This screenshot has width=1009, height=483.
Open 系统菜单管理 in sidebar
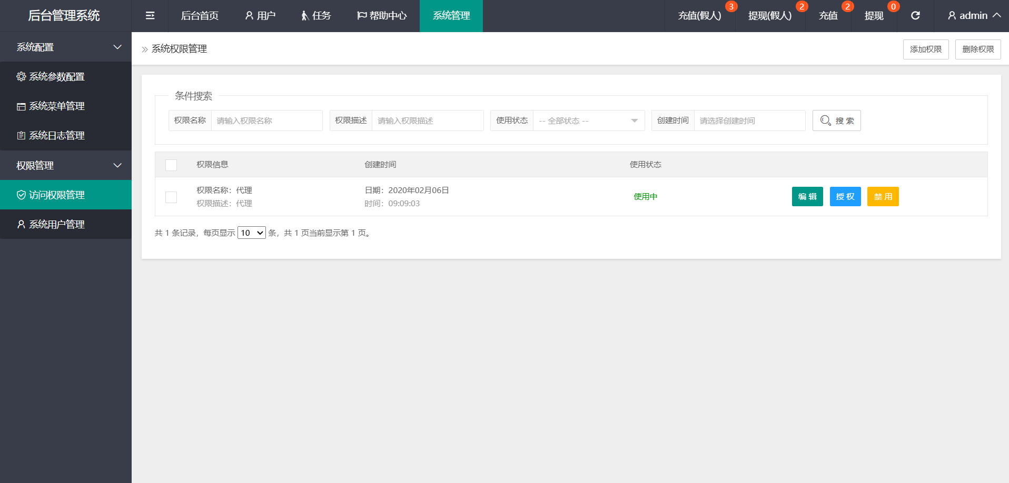click(x=66, y=106)
